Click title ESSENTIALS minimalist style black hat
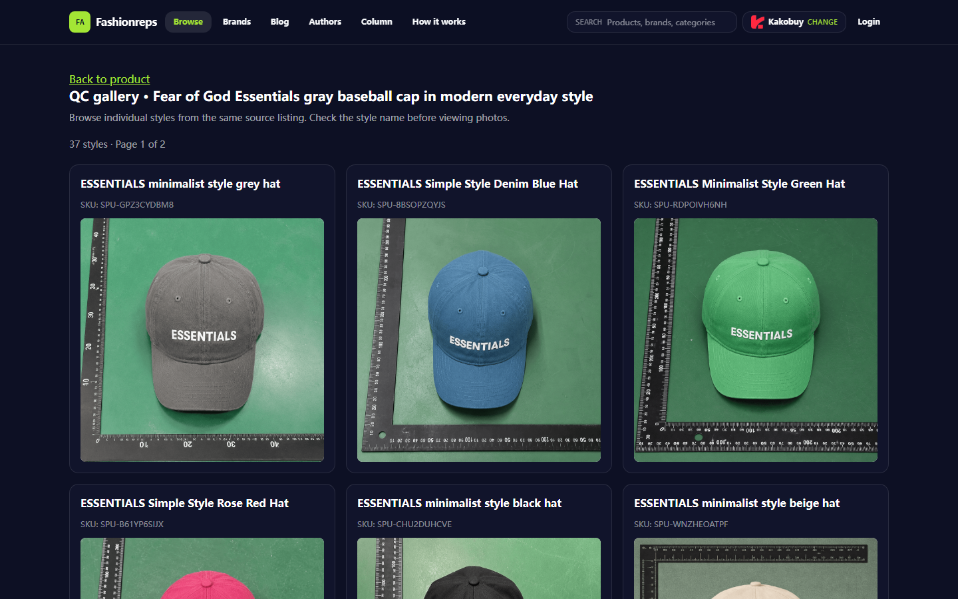 pyautogui.click(x=459, y=503)
